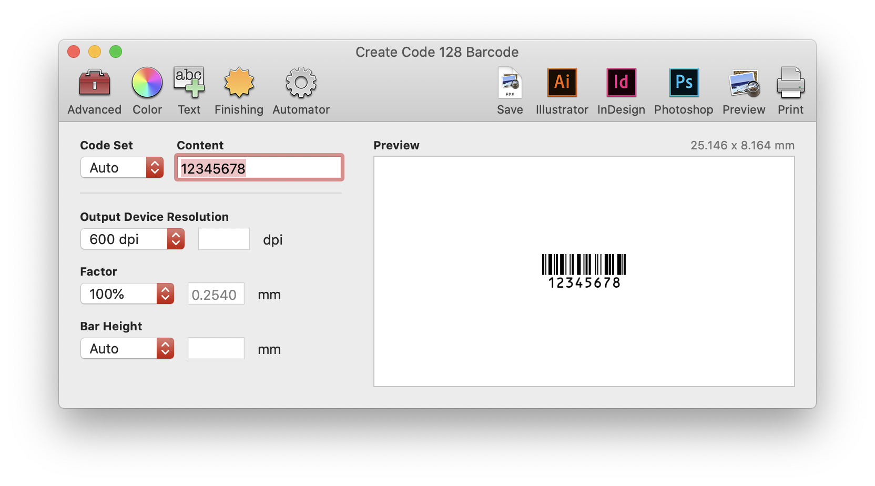Open the Automator gear settings
Image resolution: width=875 pixels, height=486 pixels.
[301, 91]
